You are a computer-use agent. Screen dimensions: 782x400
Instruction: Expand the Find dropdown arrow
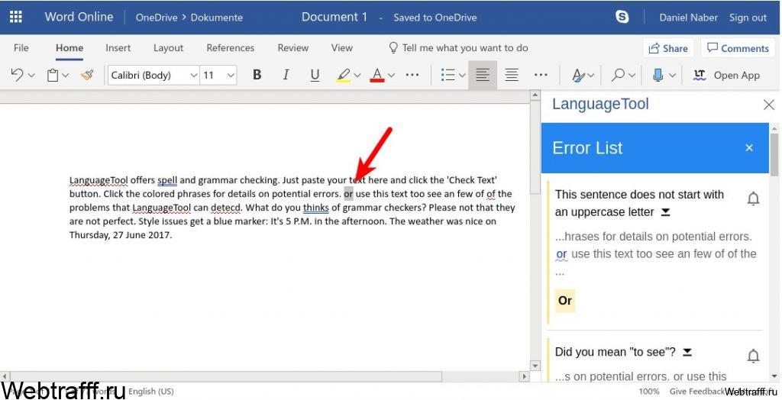click(632, 76)
